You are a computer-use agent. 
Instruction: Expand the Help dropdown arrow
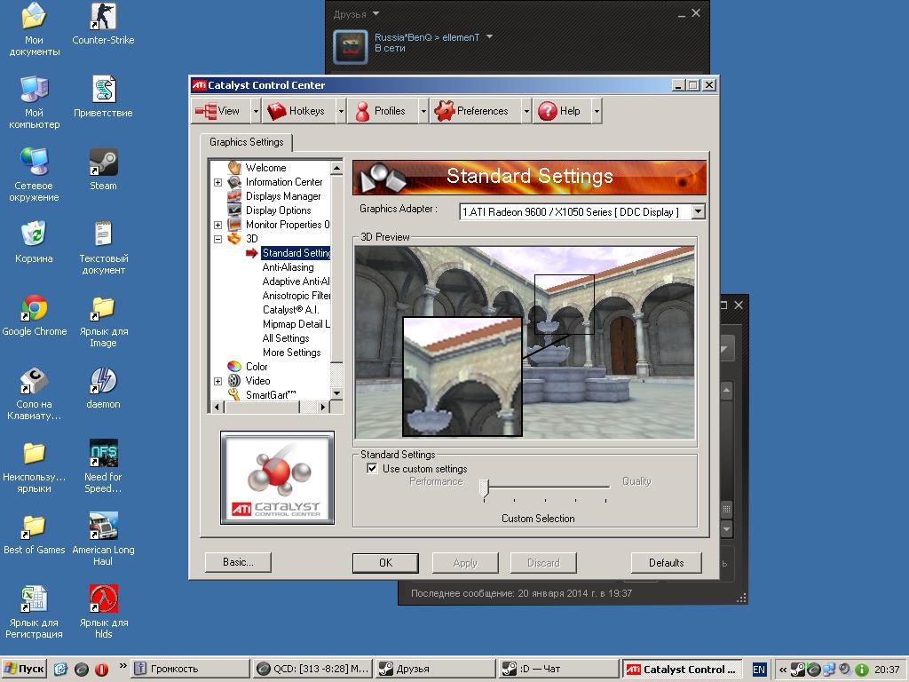(597, 111)
